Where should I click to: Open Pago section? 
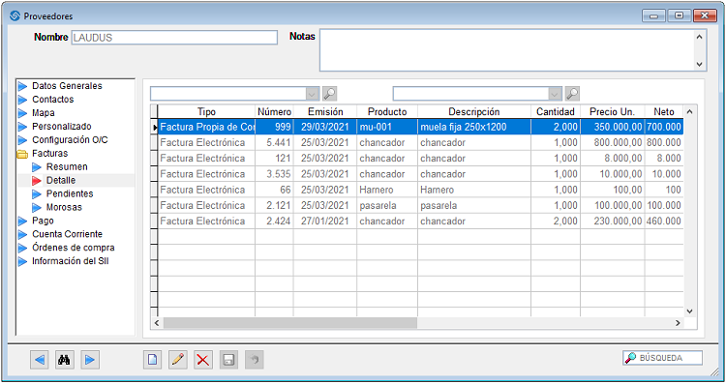pos(43,221)
